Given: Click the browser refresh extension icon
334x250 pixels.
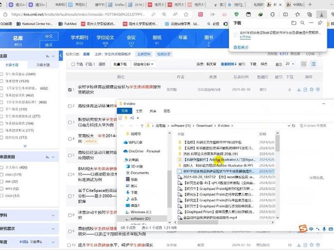Looking at the screenshot, I should click(x=273, y=15).
